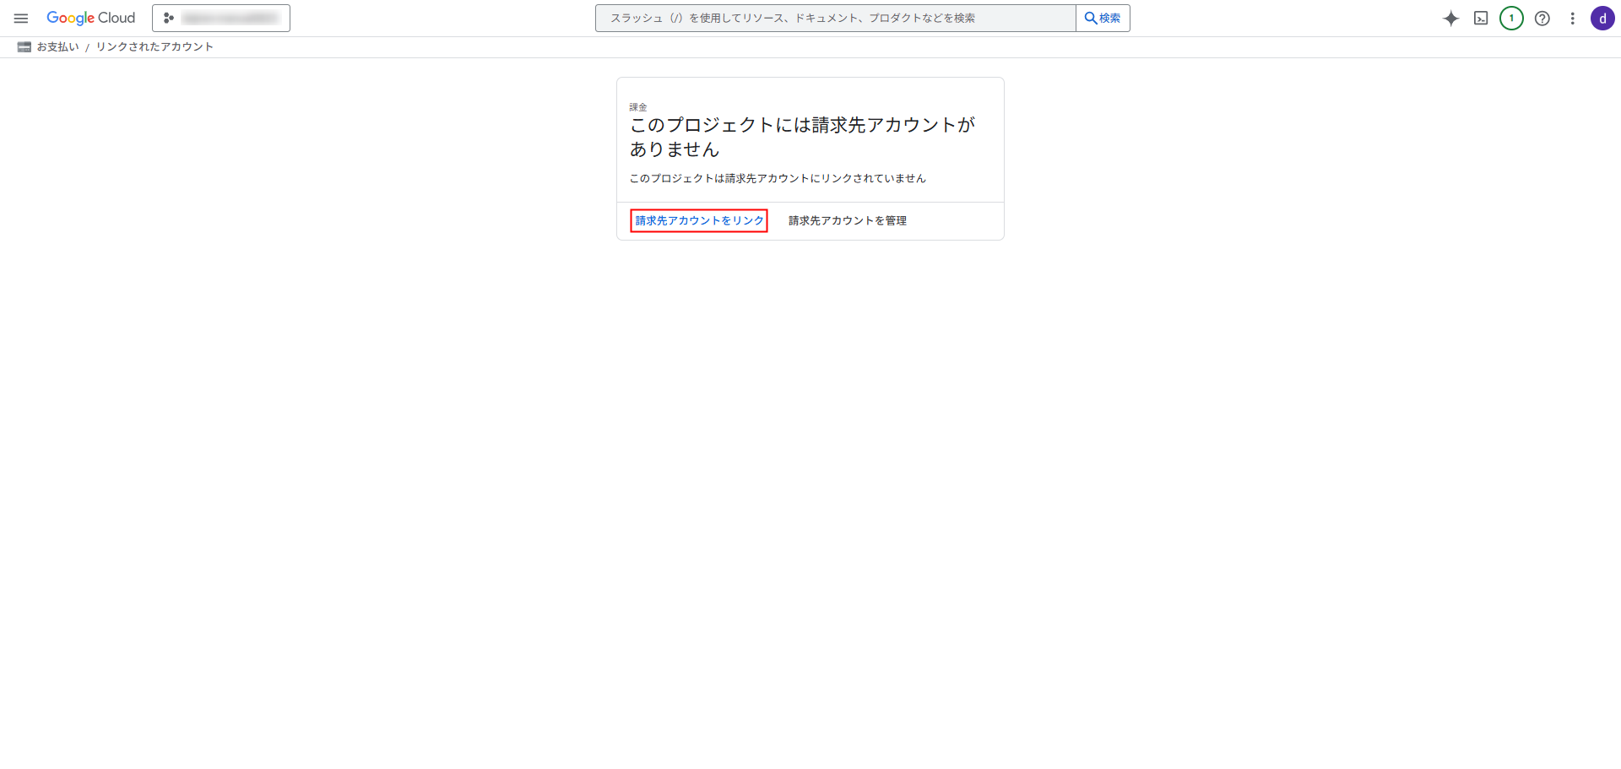Expand the three-dot settings menu

1572,19
